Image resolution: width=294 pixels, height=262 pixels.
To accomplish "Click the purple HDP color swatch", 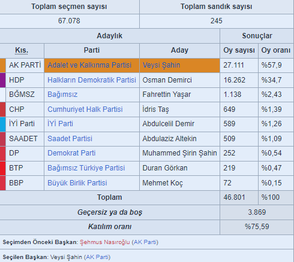I will click(x=3, y=80).
